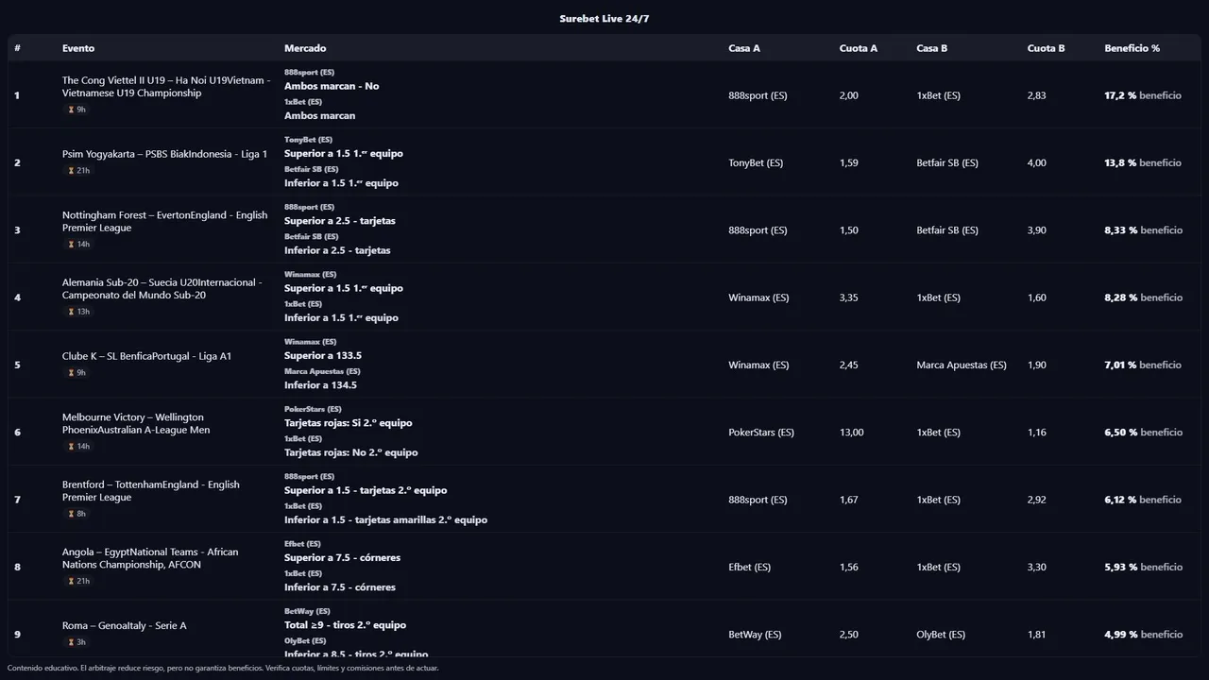This screenshot has height=680, width=1209.
Task: Click the 17,2 % beneficio value
Action: click(1142, 95)
